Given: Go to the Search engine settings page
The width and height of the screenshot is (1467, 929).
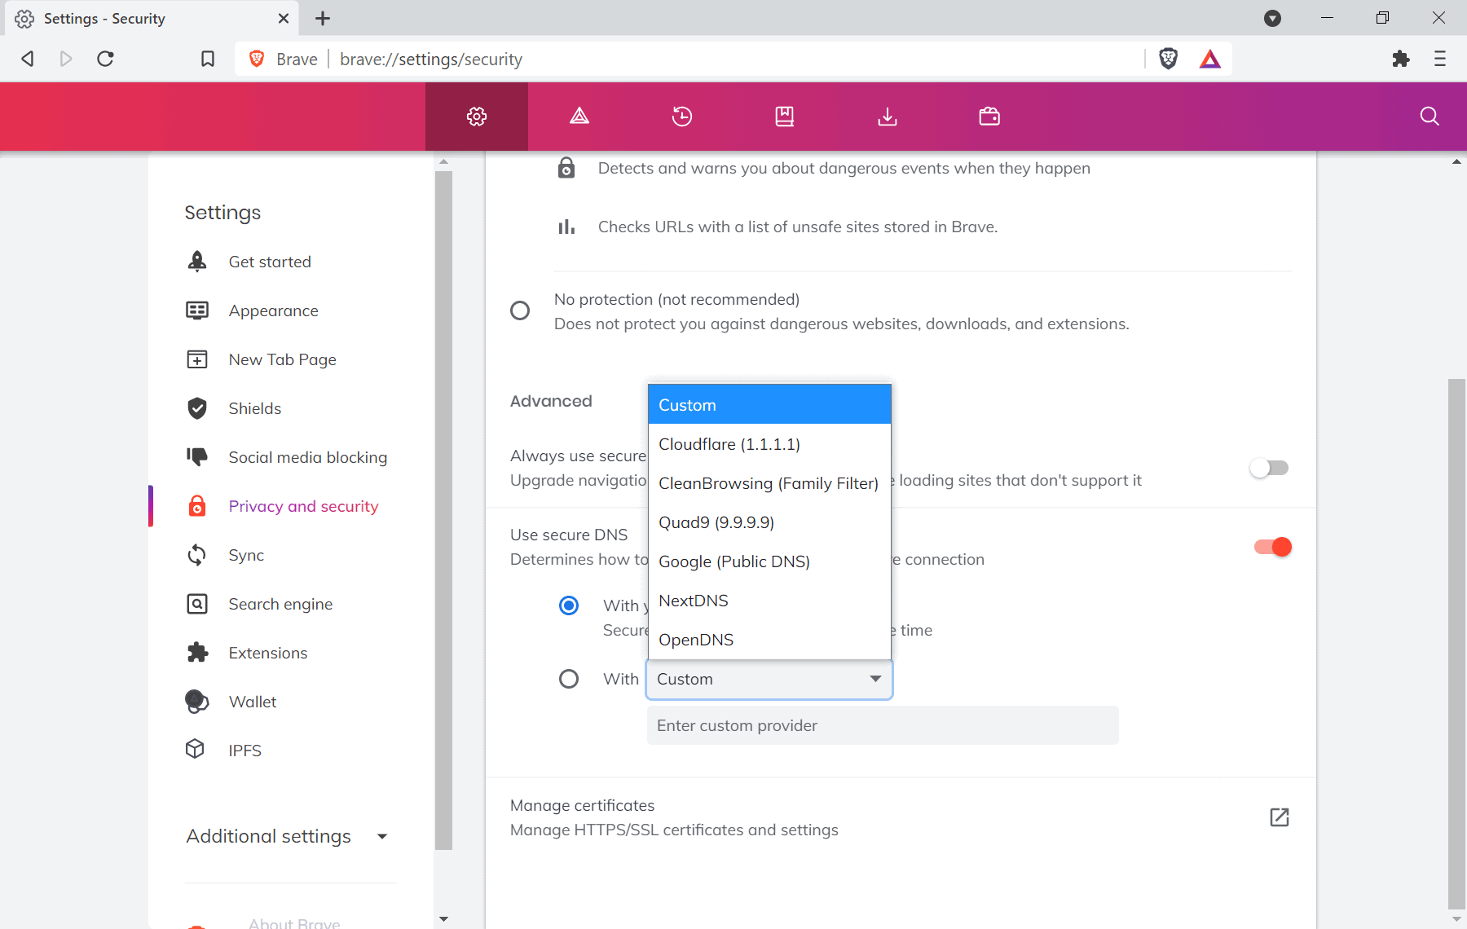Looking at the screenshot, I should coord(280,604).
